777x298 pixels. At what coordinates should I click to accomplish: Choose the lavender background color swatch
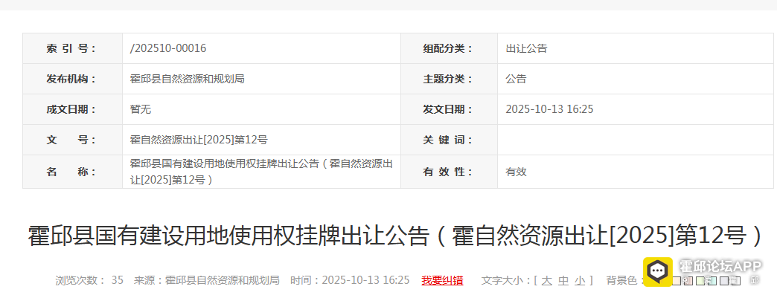724,281
